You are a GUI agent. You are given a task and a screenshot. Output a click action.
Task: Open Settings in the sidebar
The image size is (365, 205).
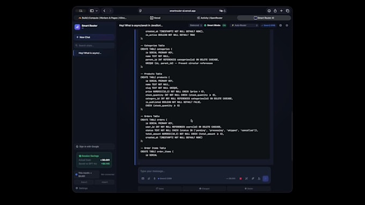[82, 188]
